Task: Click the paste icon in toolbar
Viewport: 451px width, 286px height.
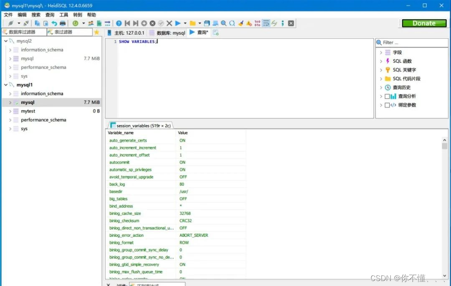Action: point(46,23)
